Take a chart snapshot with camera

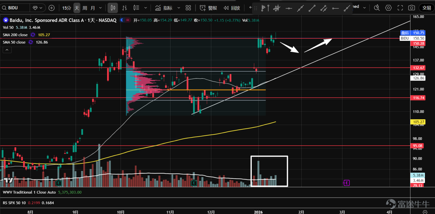(412, 8)
